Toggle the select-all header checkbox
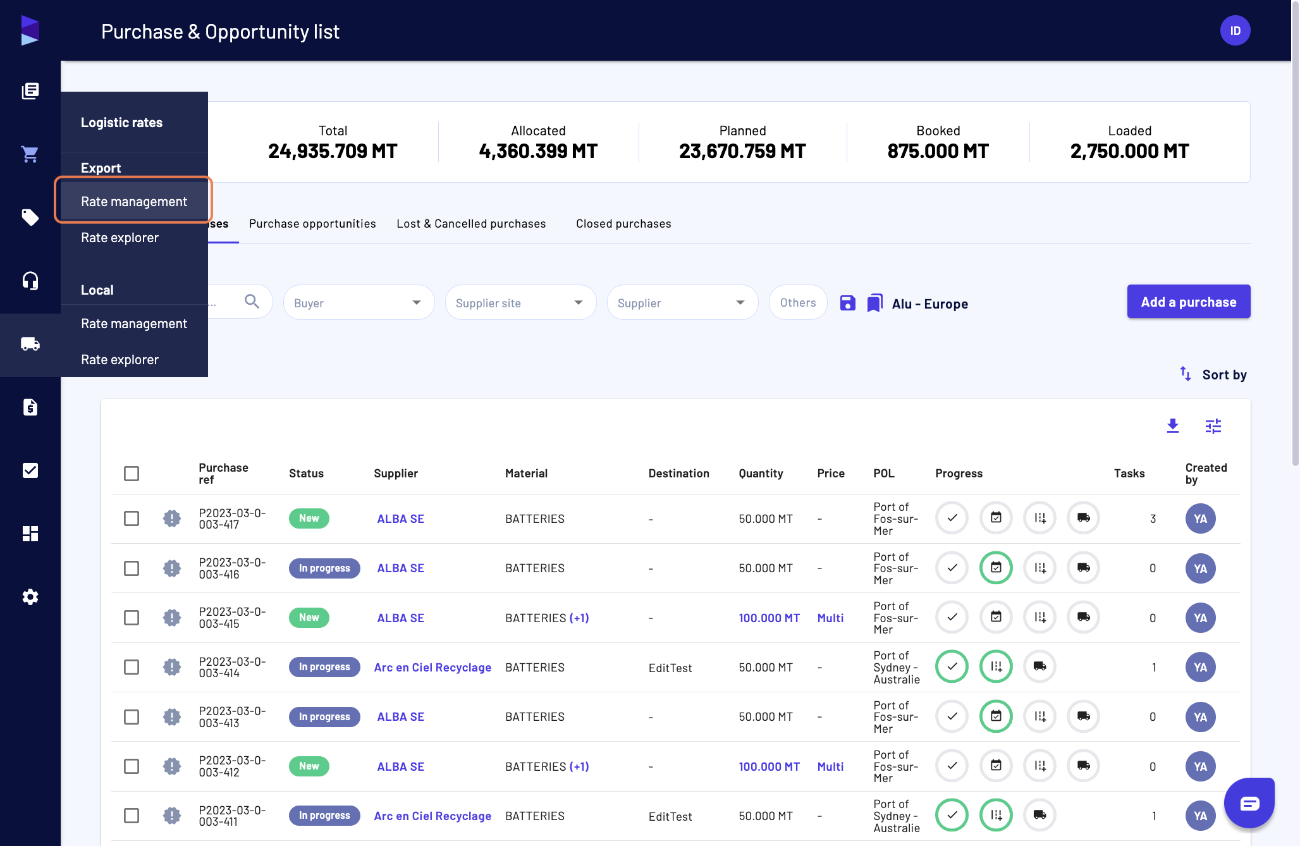 (x=132, y=474)
